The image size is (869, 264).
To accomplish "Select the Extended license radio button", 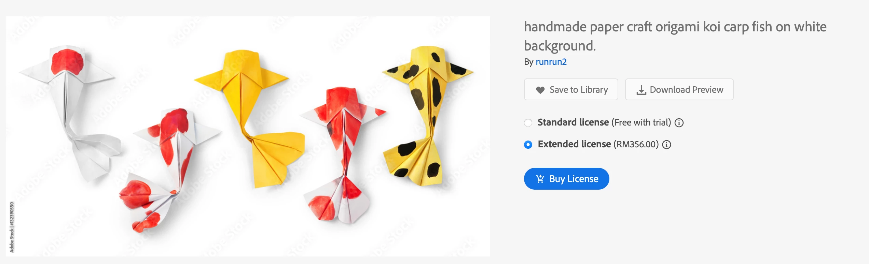I will coord(528,145).
